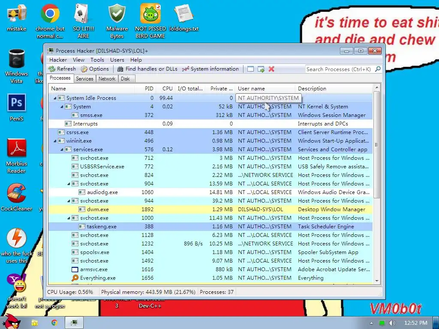Switch to the Network tab
439x329 pixels.
(x=107, y=79)
